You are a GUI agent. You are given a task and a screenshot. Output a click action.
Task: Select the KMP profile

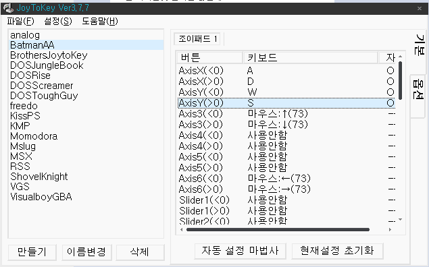pyautogui.click(x=86, y=126)
